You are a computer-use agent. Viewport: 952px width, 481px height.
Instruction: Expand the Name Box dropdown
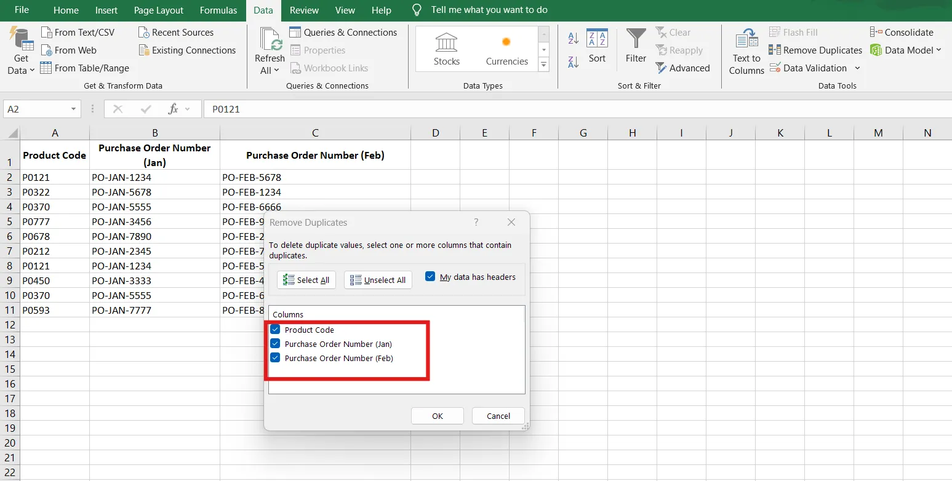pyautogui.click(x=74, y=109)
